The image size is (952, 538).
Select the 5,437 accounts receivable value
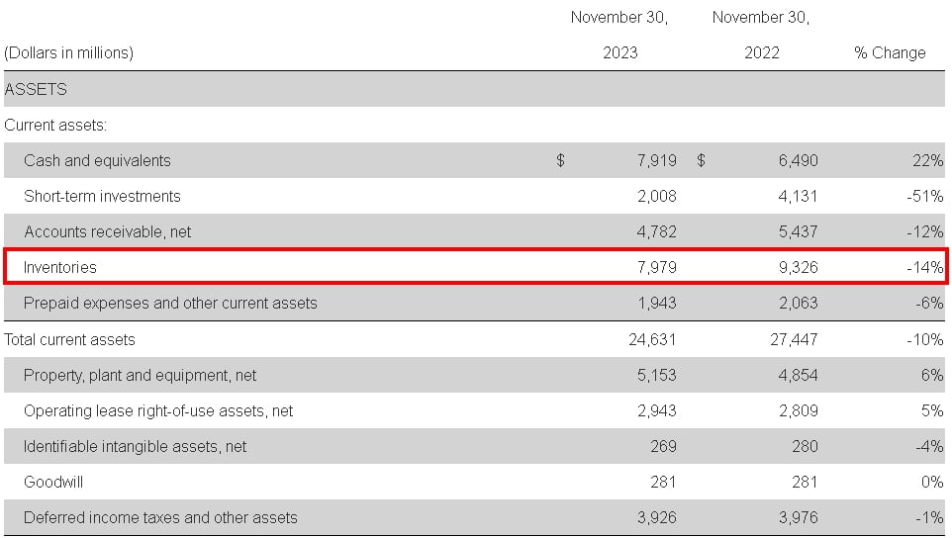tap(798, 231)
